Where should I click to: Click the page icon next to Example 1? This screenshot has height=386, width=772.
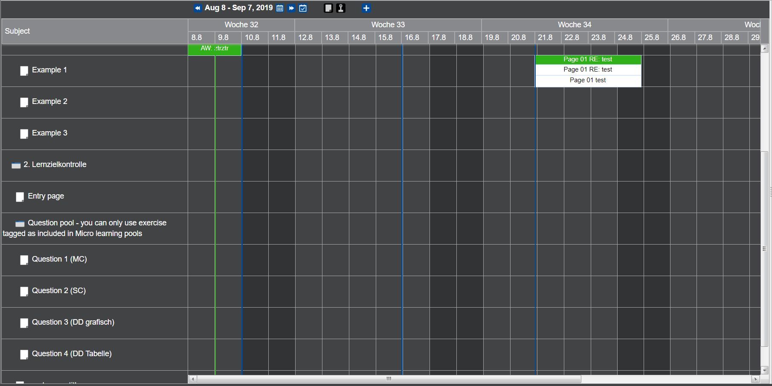[24, 71]
